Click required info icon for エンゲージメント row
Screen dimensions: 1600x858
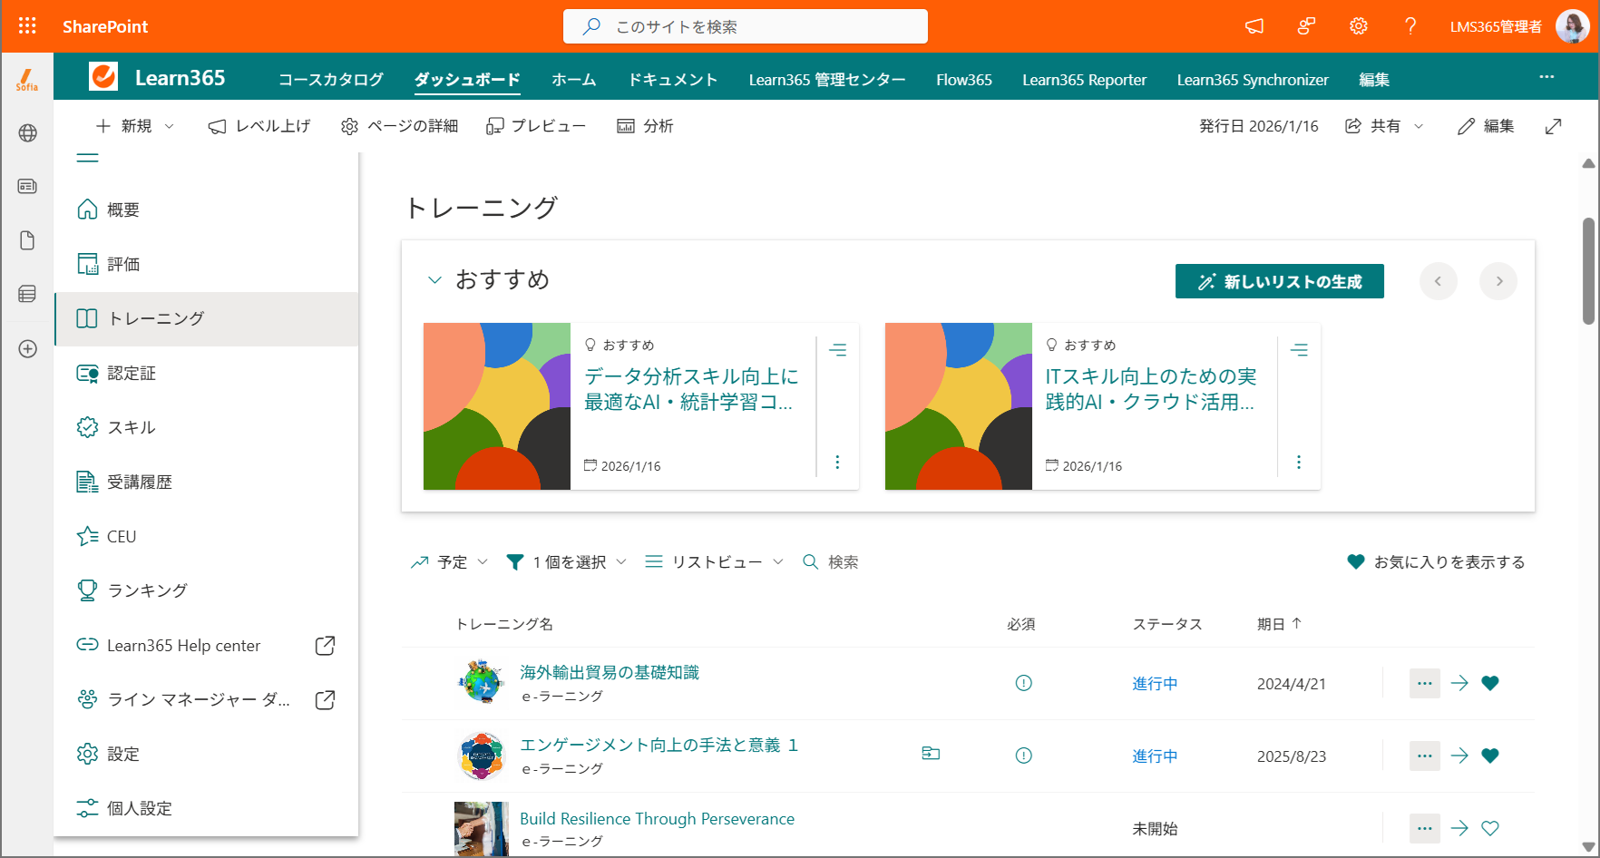coord(1023,756)
